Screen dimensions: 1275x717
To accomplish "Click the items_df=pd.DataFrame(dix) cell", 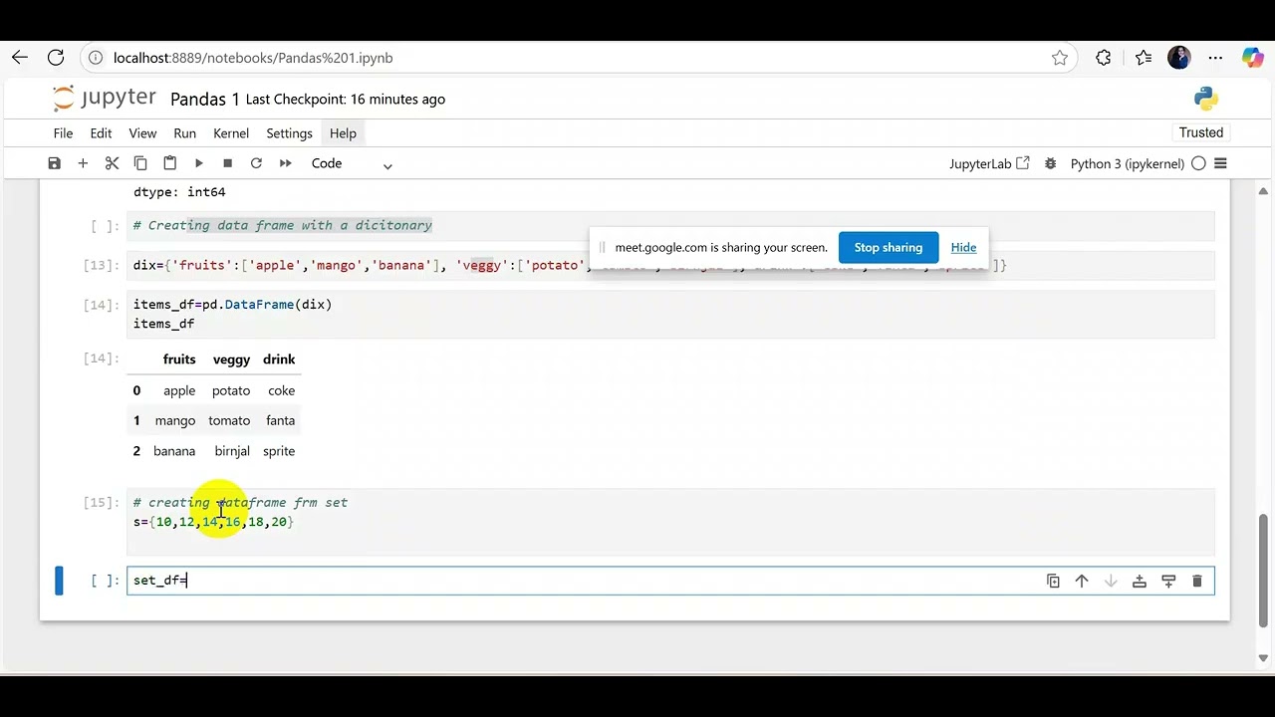I will (x=670, y=314).
